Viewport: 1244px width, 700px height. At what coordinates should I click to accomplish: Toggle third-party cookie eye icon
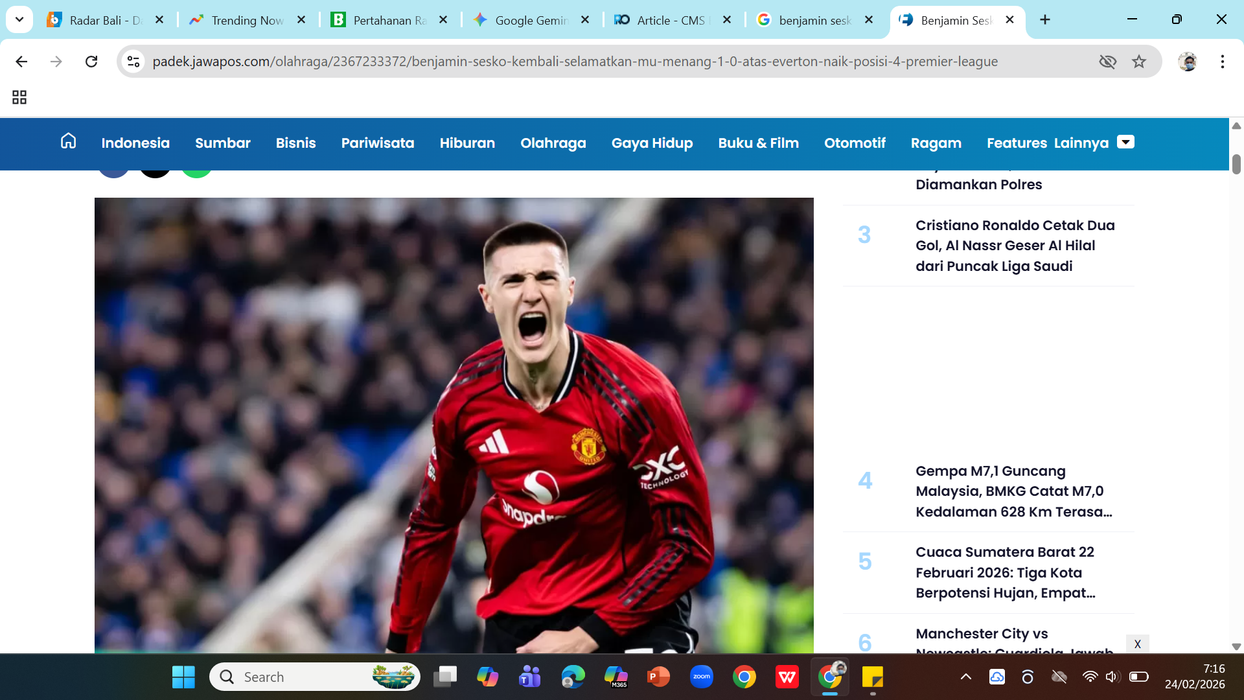point(1108,62)
